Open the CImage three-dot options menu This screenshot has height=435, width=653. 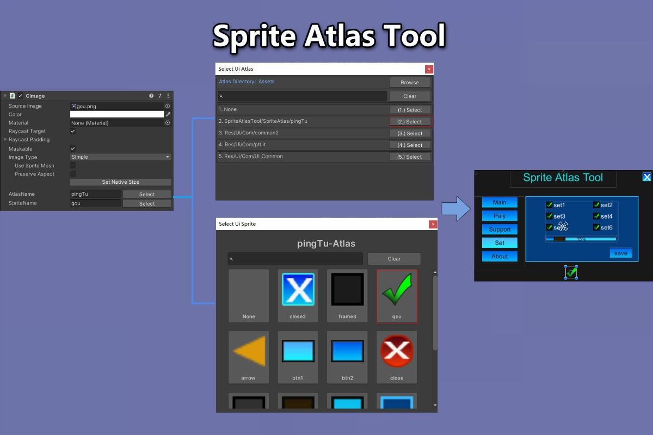click(x=168, y=96)
